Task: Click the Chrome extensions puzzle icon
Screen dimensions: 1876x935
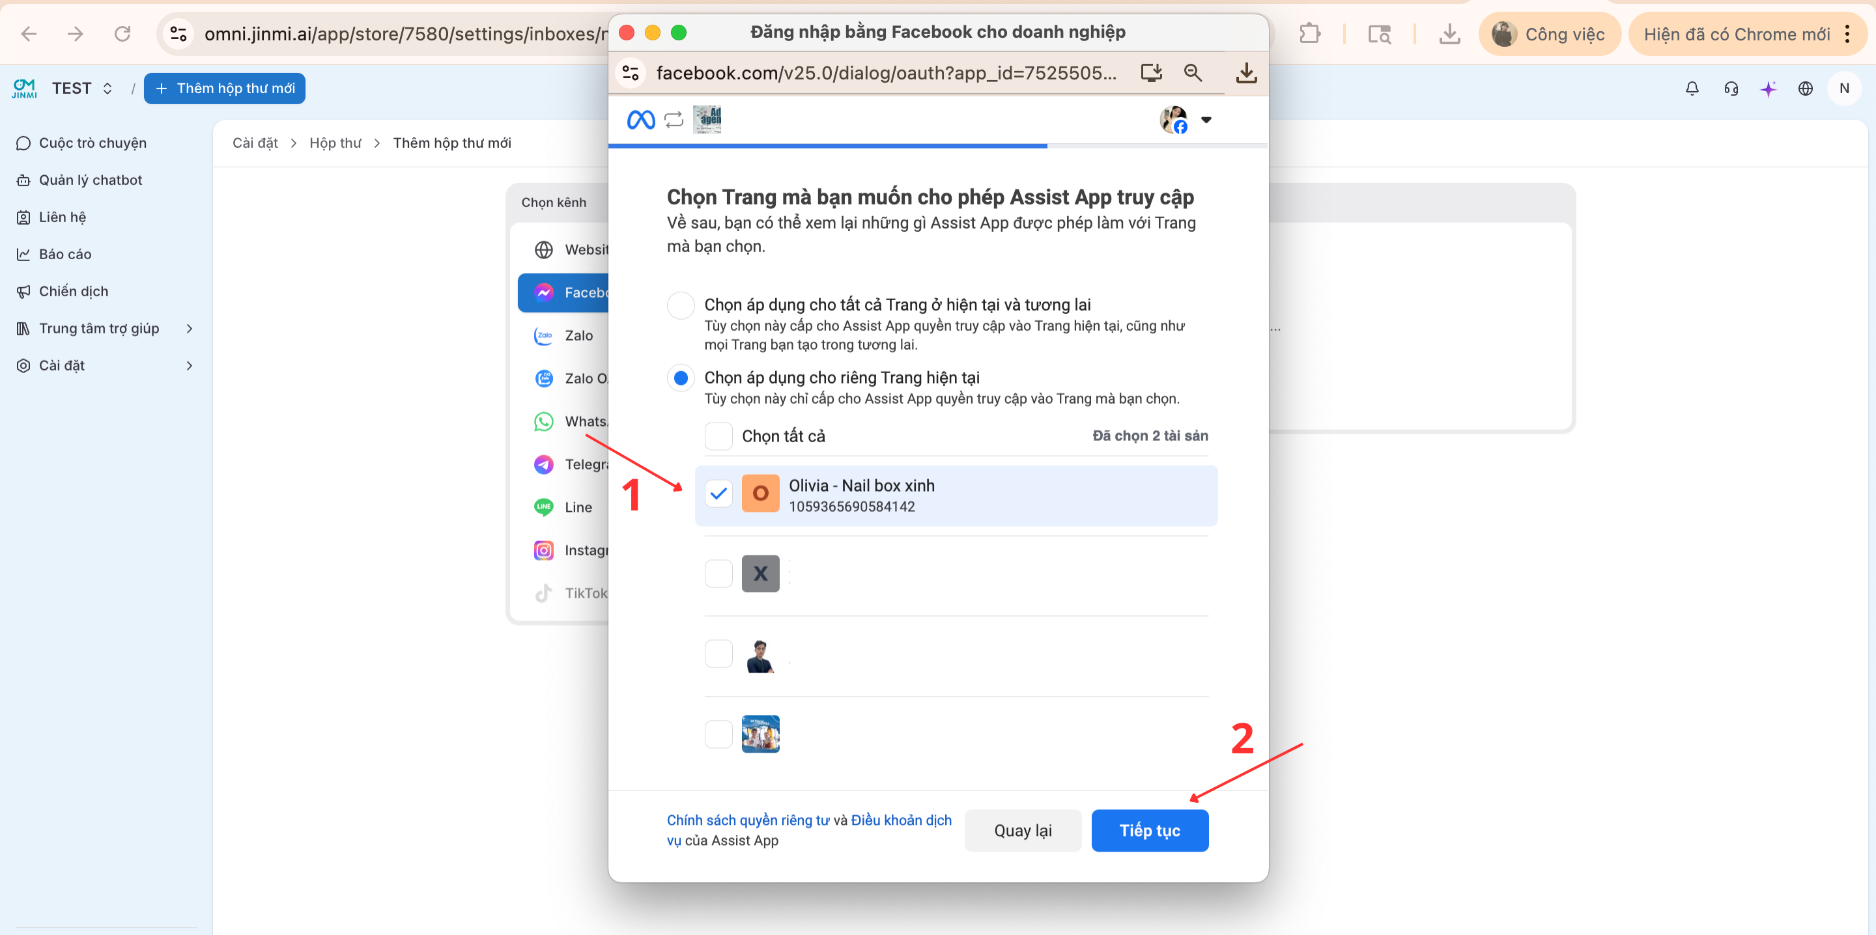Action: pos(1310,33)
